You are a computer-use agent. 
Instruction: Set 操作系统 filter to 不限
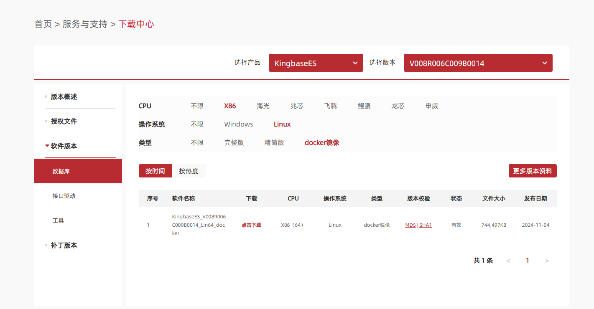click(197, 124)
